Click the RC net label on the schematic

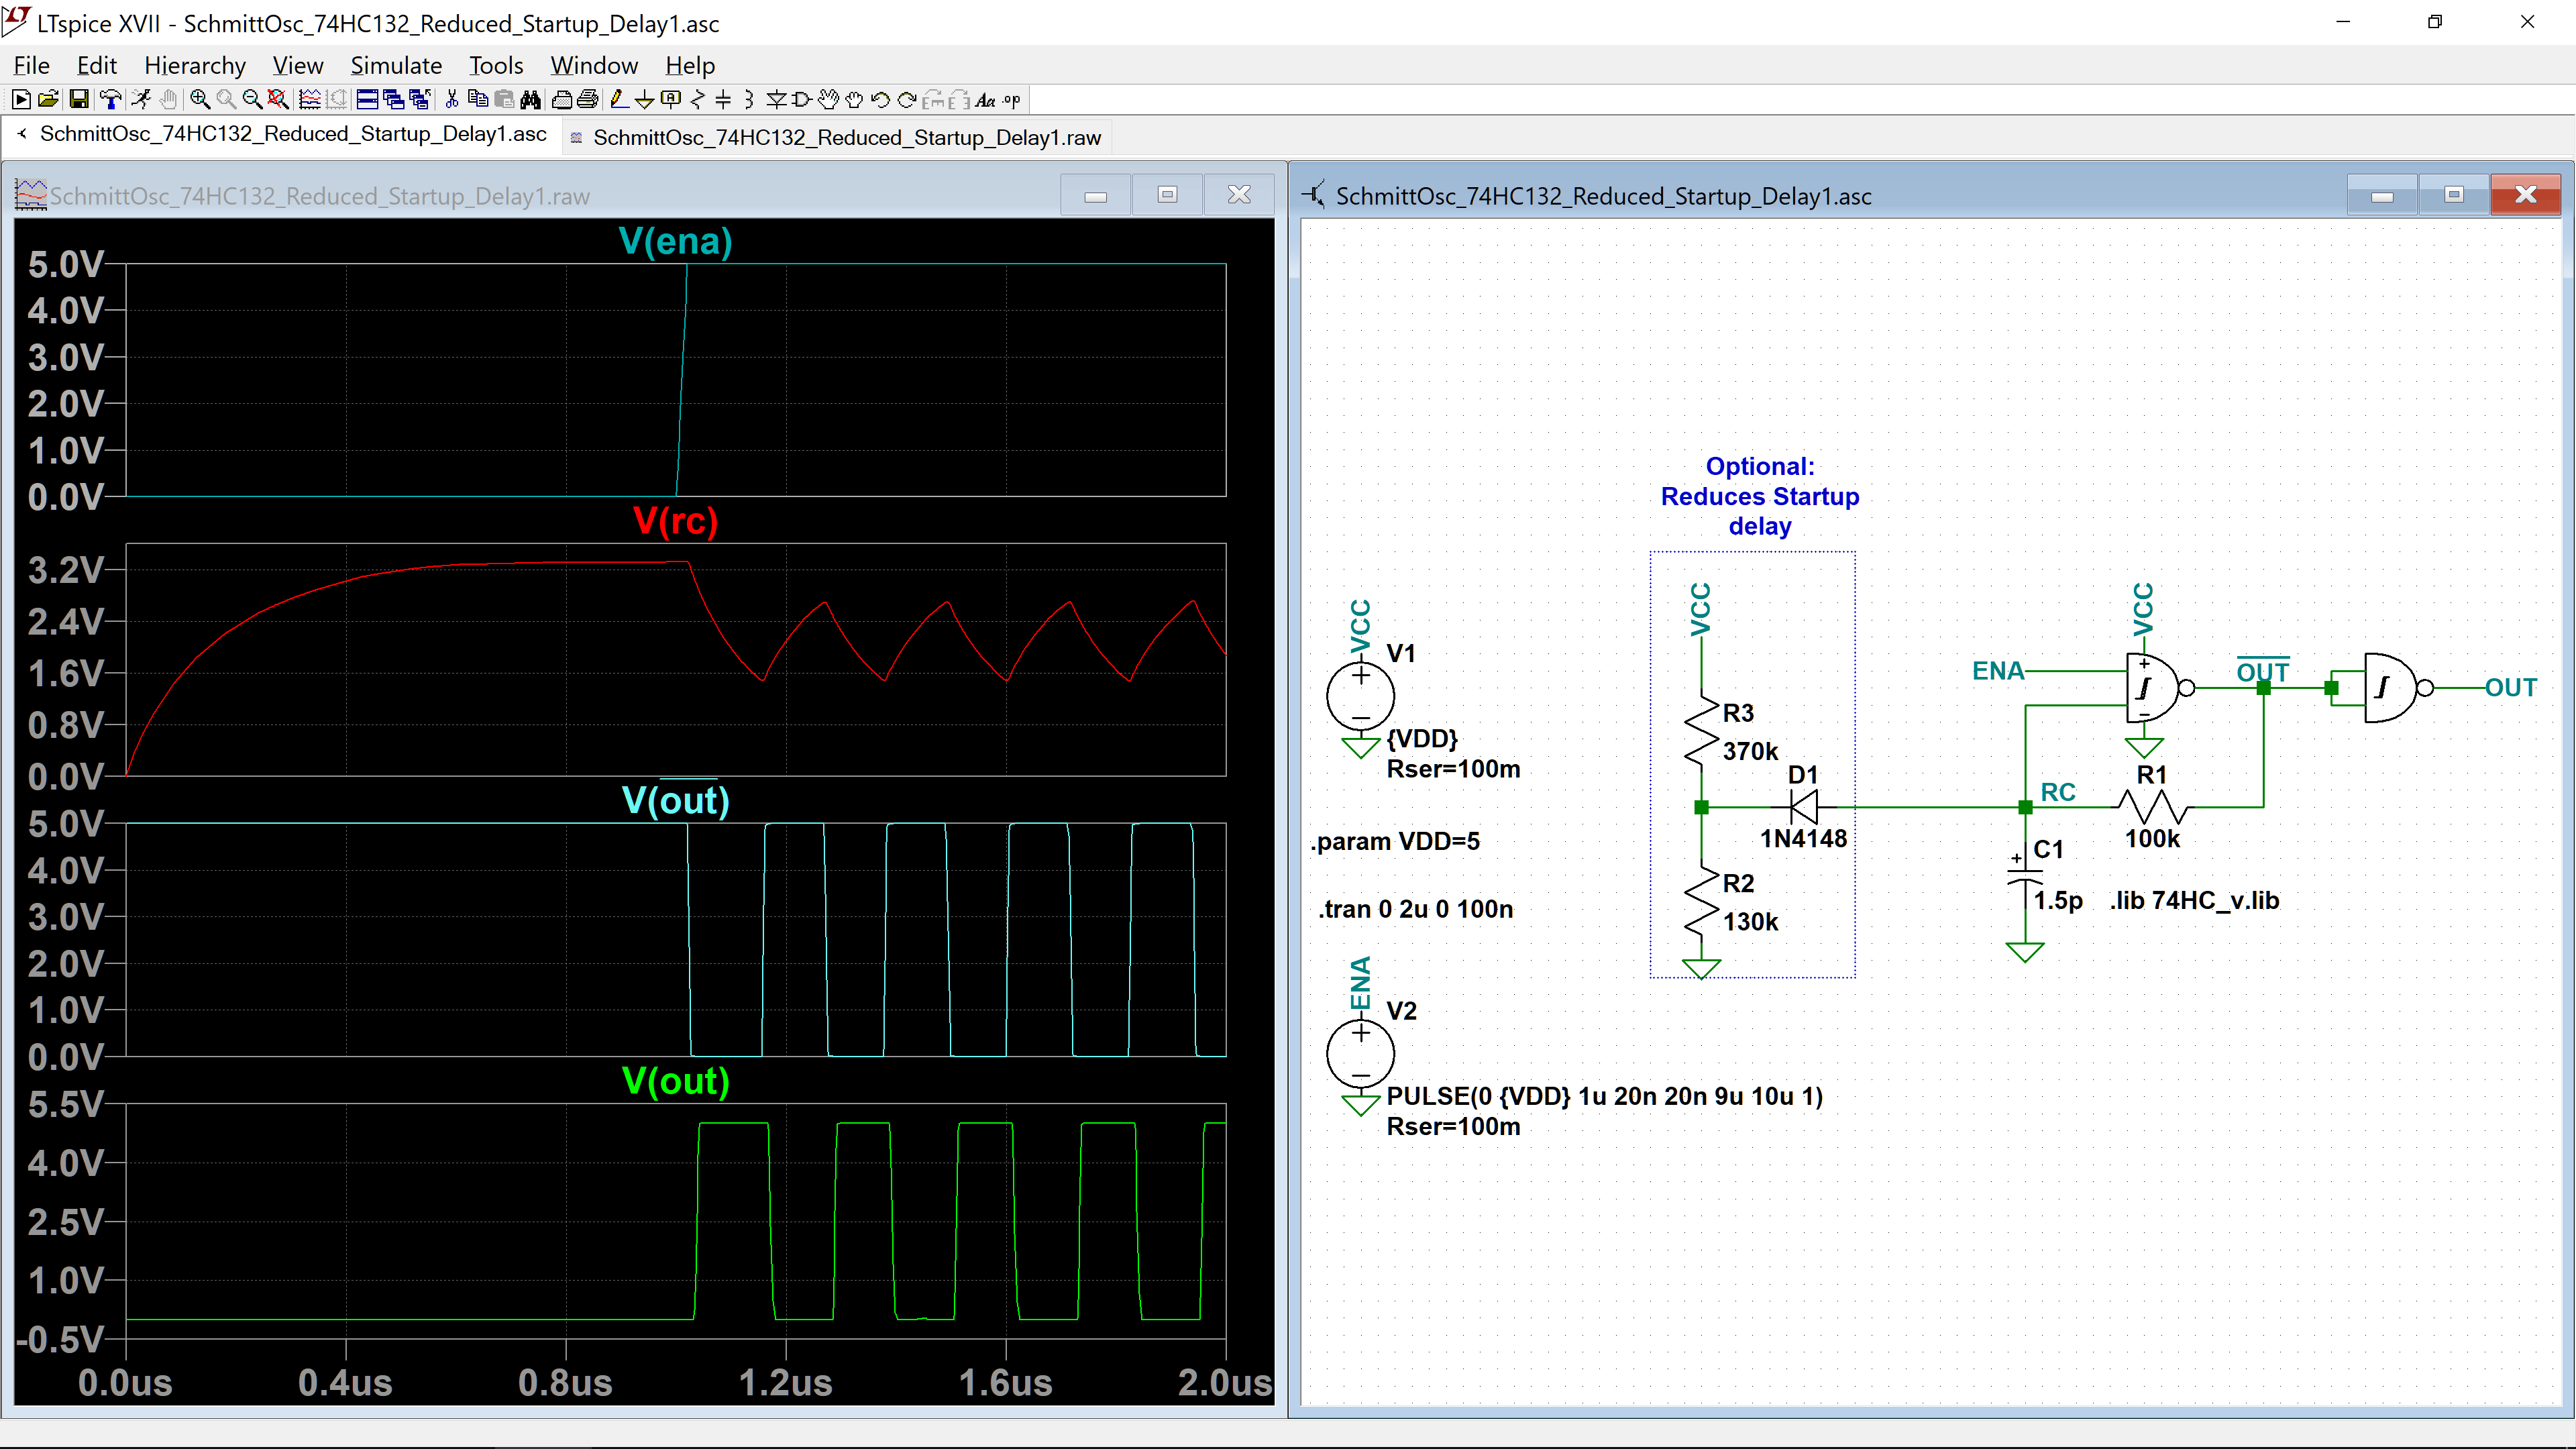pyautogui.click(x=2058, y=792)
